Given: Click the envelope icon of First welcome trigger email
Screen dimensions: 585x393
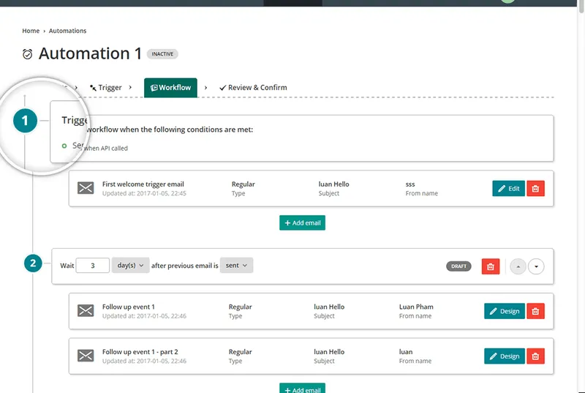Looking at the screenshot, I should [86, 188].
